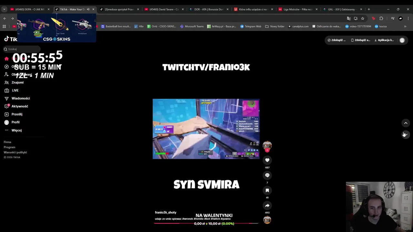Open the media controls toolbar icon
413x232 pixels.
click(x=393, y=18)
